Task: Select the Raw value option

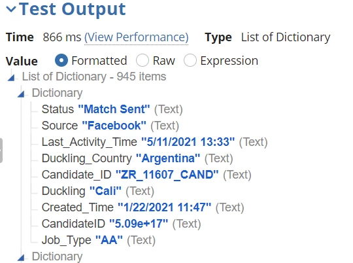Action: point(143,61)
